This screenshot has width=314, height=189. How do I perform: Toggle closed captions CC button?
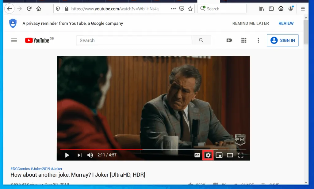(x=197, y=155)
